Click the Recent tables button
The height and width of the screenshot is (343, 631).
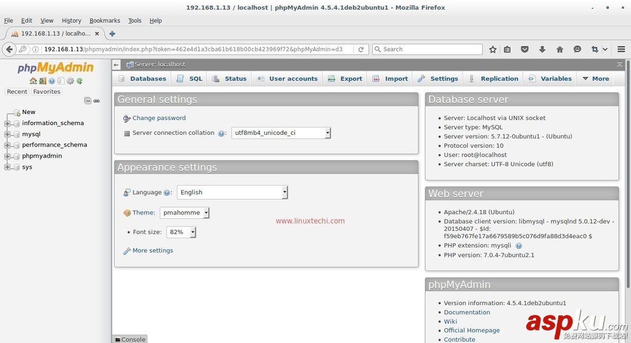(17, 92)
